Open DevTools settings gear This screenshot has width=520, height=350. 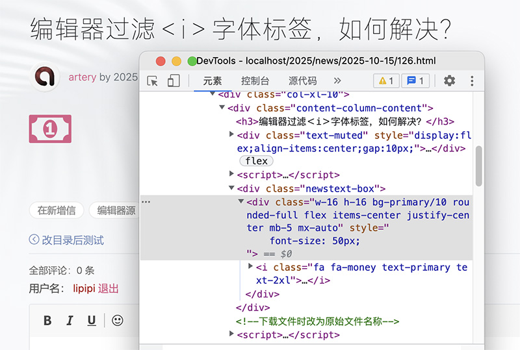tap(449, 81)
